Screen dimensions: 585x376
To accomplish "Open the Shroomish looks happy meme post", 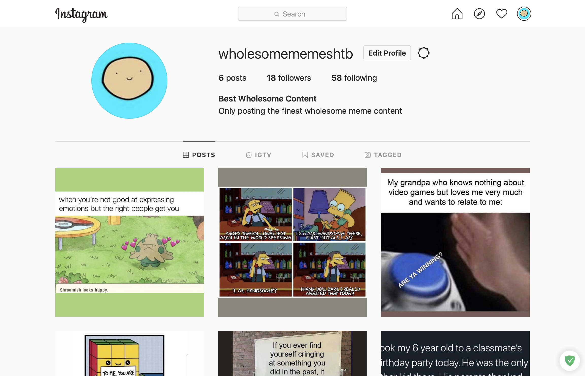I will pyautogui.click(x=129, y=242).
